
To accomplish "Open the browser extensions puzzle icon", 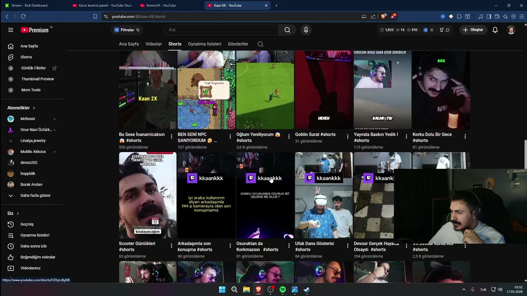I will pos(459,16).
